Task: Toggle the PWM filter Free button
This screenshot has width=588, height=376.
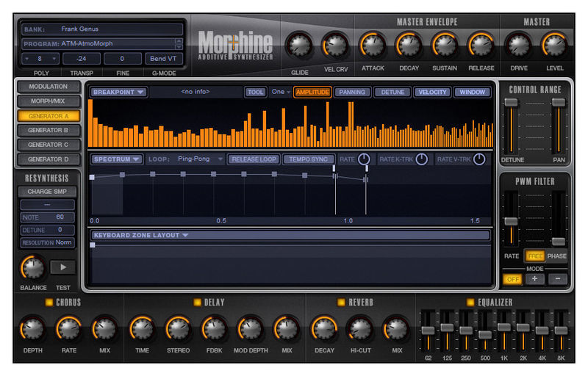Action: (x=535, y=256)
